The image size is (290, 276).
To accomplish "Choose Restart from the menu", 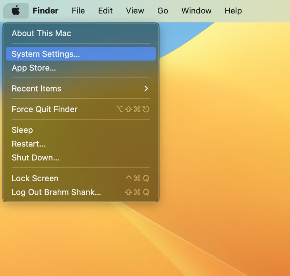I will tap(28, 144).
